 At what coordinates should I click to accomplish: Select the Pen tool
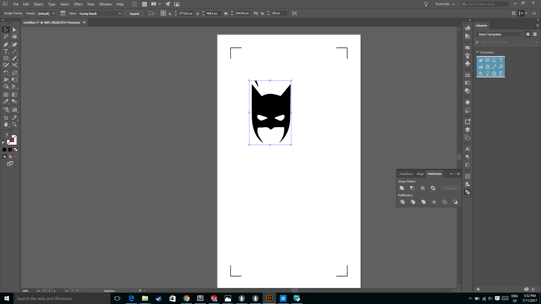click(x=6, y=44)
